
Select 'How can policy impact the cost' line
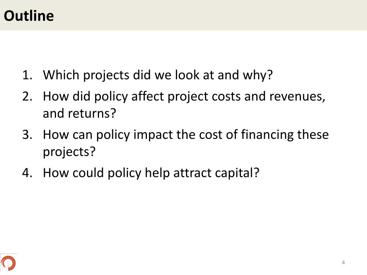pos(186,135)
